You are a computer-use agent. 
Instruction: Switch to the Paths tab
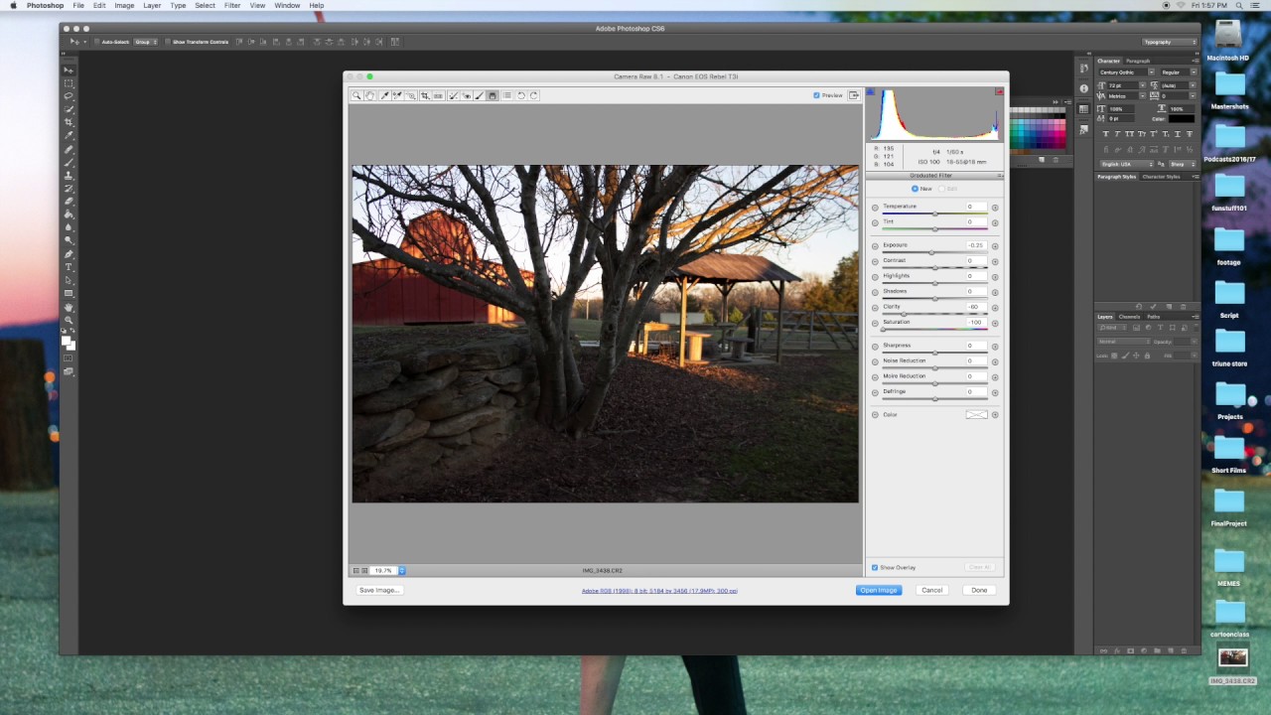coord(1153,317)
